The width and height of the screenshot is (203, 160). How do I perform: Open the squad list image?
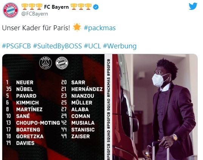pos(53,107)
